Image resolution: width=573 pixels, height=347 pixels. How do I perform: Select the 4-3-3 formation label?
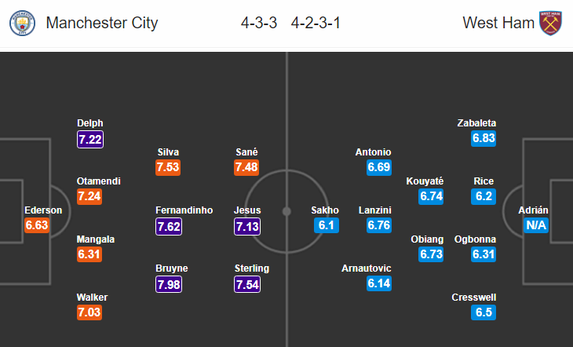[x=259, y=23]
